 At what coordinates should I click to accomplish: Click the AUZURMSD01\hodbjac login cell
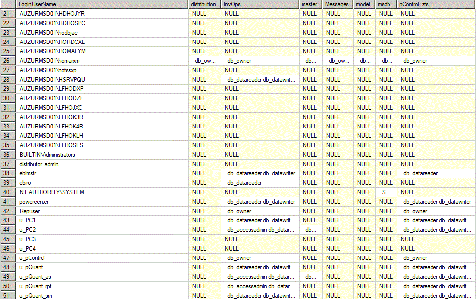(x=102, y=33)
